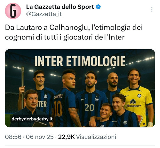The height and width of the screenshot is (148, 160).
Task: Click the metal staff held by the player
Action: tap(22, 88)
